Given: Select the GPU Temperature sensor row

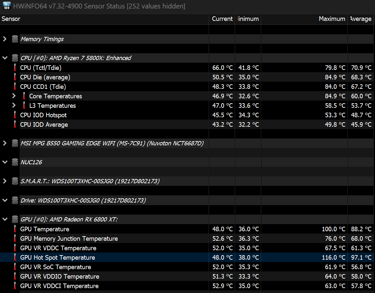Looking at the screenshot, I should [187, 229].
